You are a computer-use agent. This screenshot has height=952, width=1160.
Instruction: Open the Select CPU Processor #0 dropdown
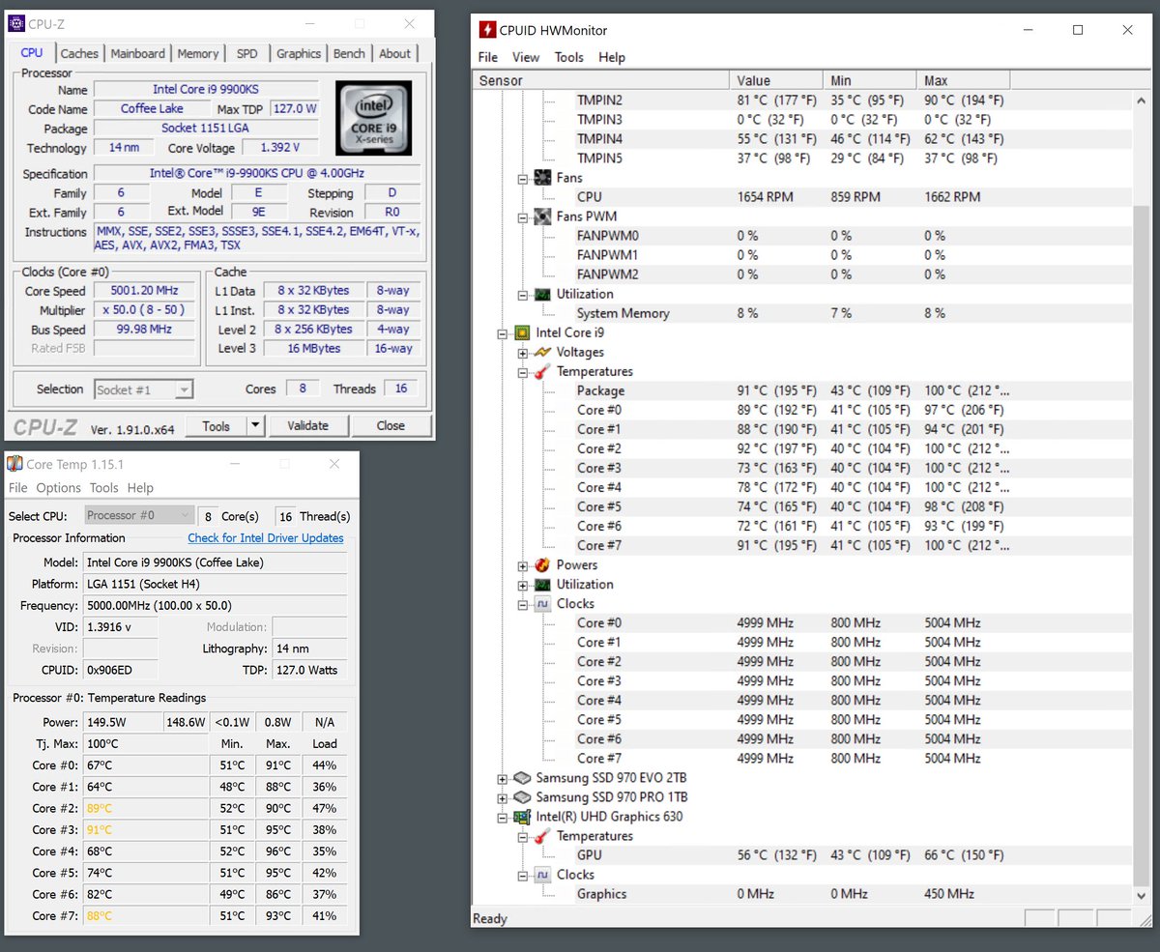coord(139,515)
